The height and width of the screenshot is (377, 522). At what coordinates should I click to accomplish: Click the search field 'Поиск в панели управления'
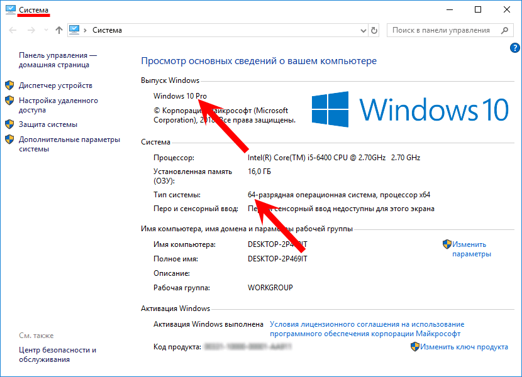[x=449, y=30]
